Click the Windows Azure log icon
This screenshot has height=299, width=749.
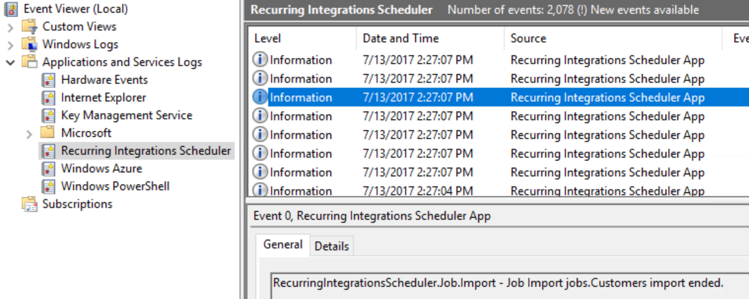click(48, 169)
